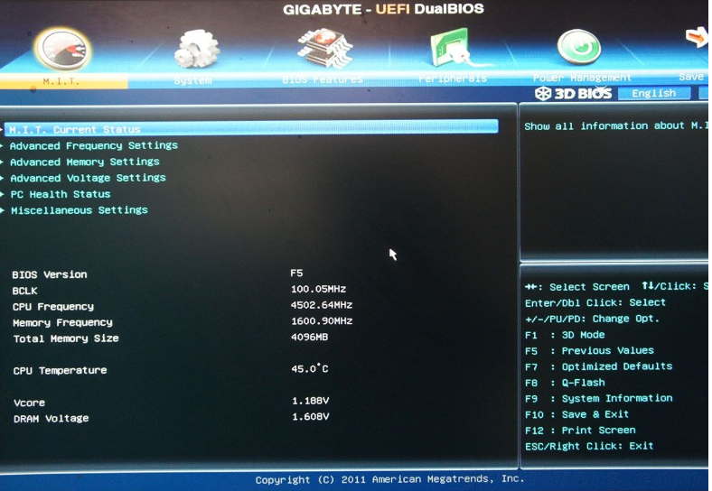Expand Advanced Memory Settings submenu

tap(85, 162)
